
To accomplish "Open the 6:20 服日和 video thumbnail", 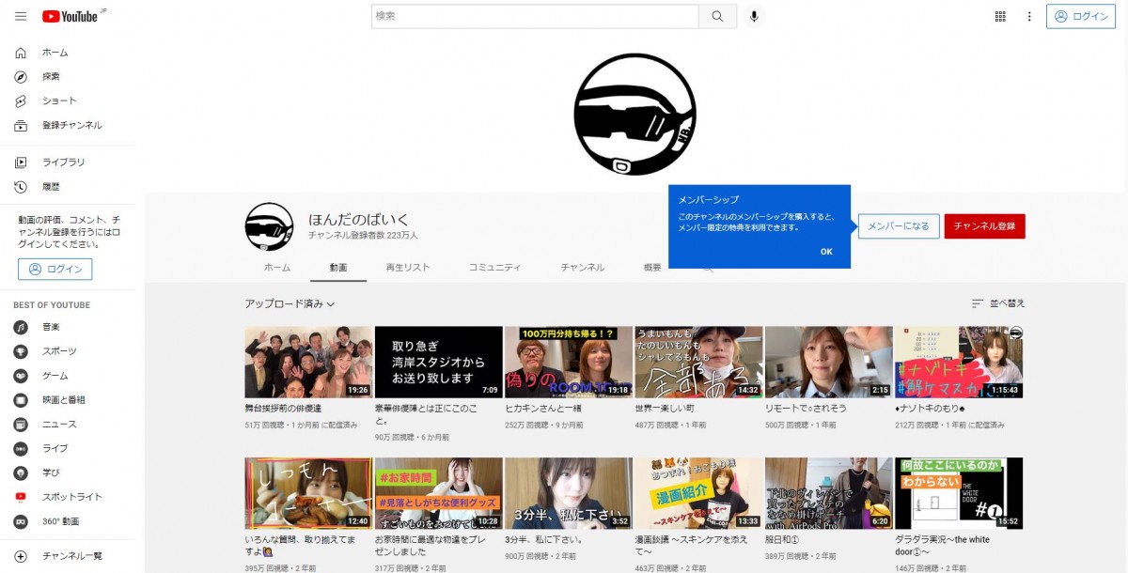I will [829, 493].
